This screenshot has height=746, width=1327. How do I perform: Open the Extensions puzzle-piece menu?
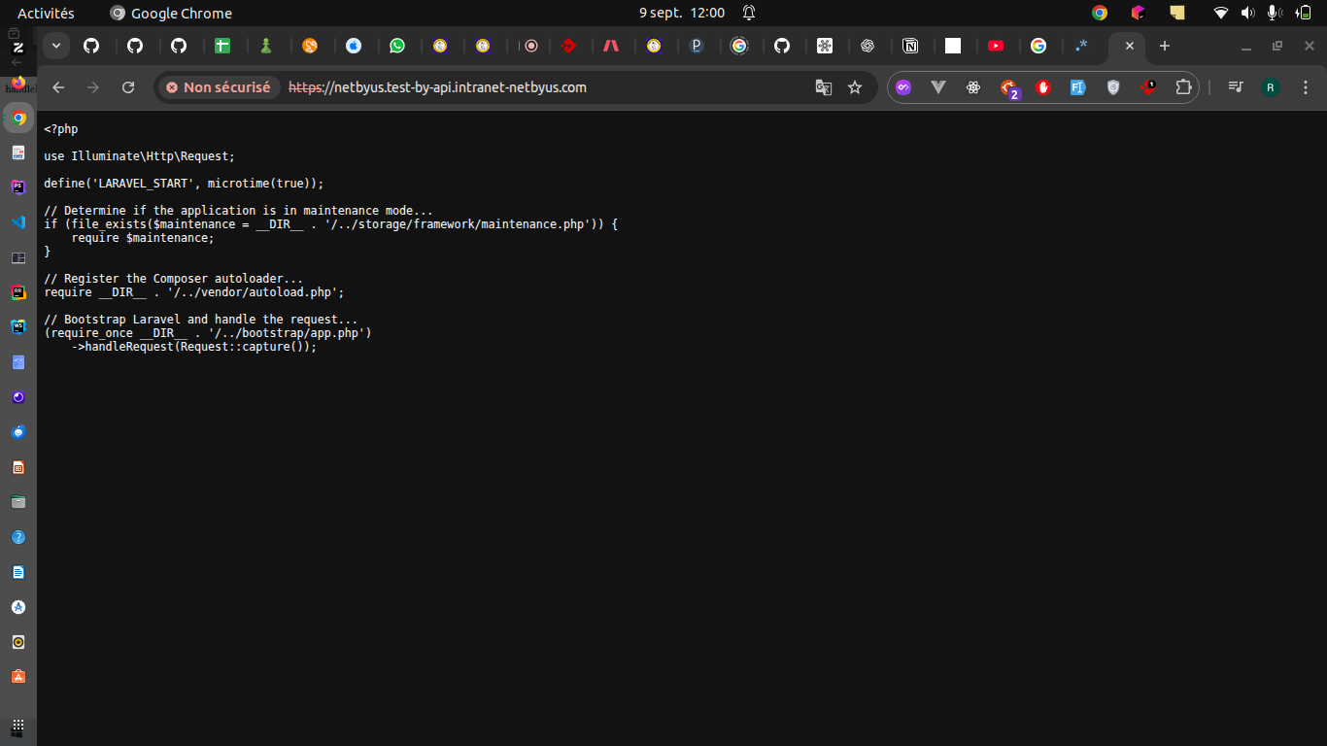[1183, 87]
